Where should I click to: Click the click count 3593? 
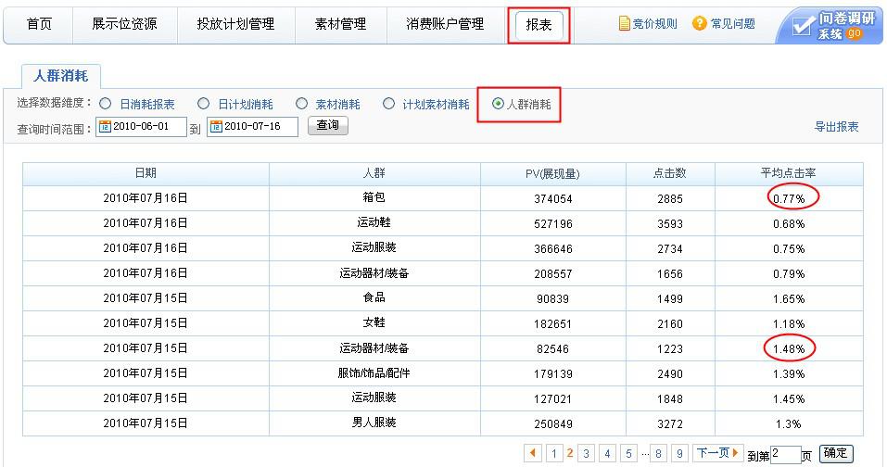[670, 224]
